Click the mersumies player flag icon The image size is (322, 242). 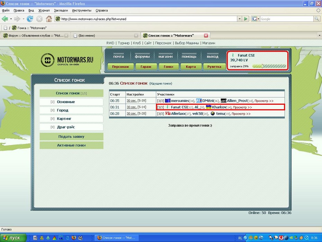pos(168,101)
